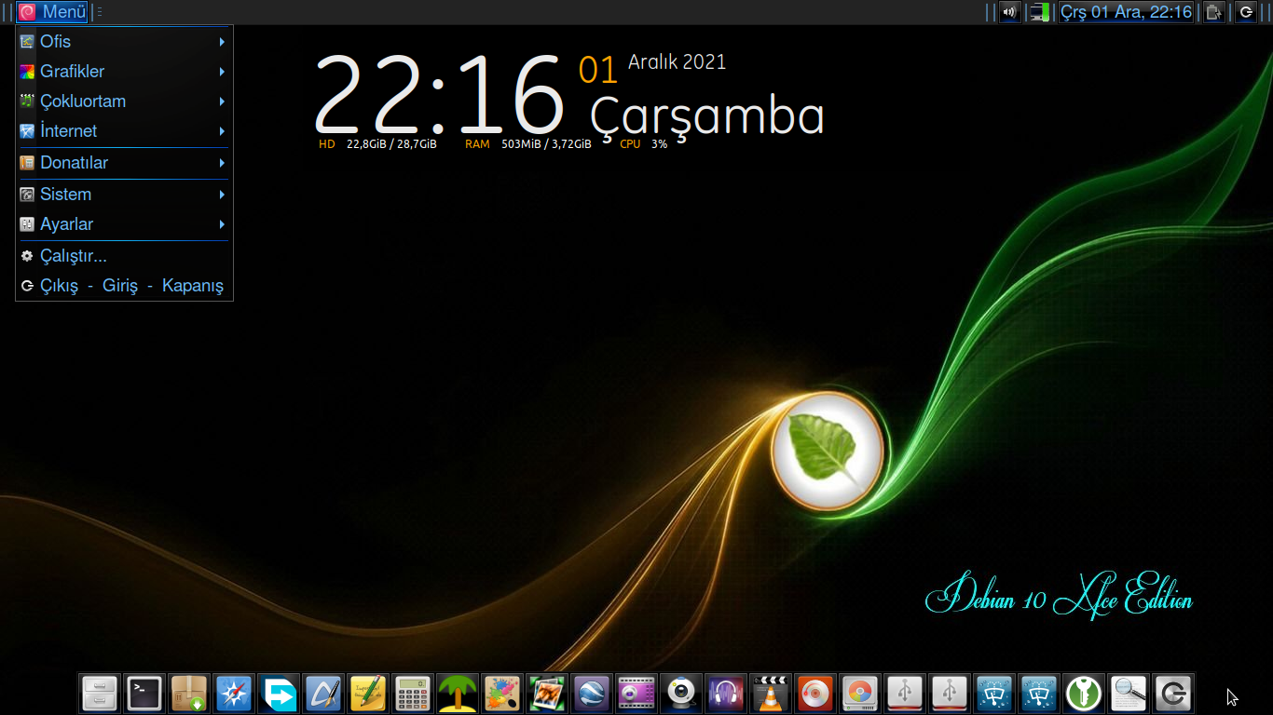Click the logout icon in top panel
The height and width of the screenshot is (715, 1273).
(x=1246, y=12)
